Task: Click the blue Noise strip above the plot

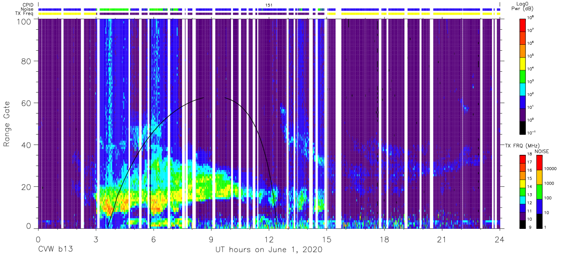Action: [x=269, y=9]
